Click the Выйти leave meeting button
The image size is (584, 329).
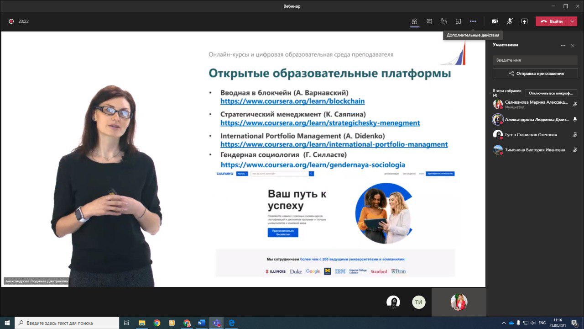[552, 21]
